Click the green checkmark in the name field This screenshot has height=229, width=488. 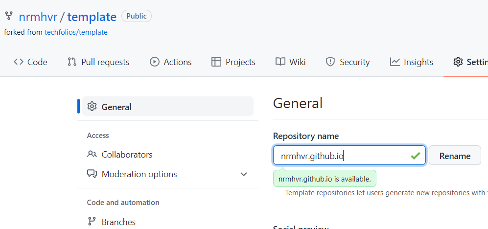pos(415,156)
